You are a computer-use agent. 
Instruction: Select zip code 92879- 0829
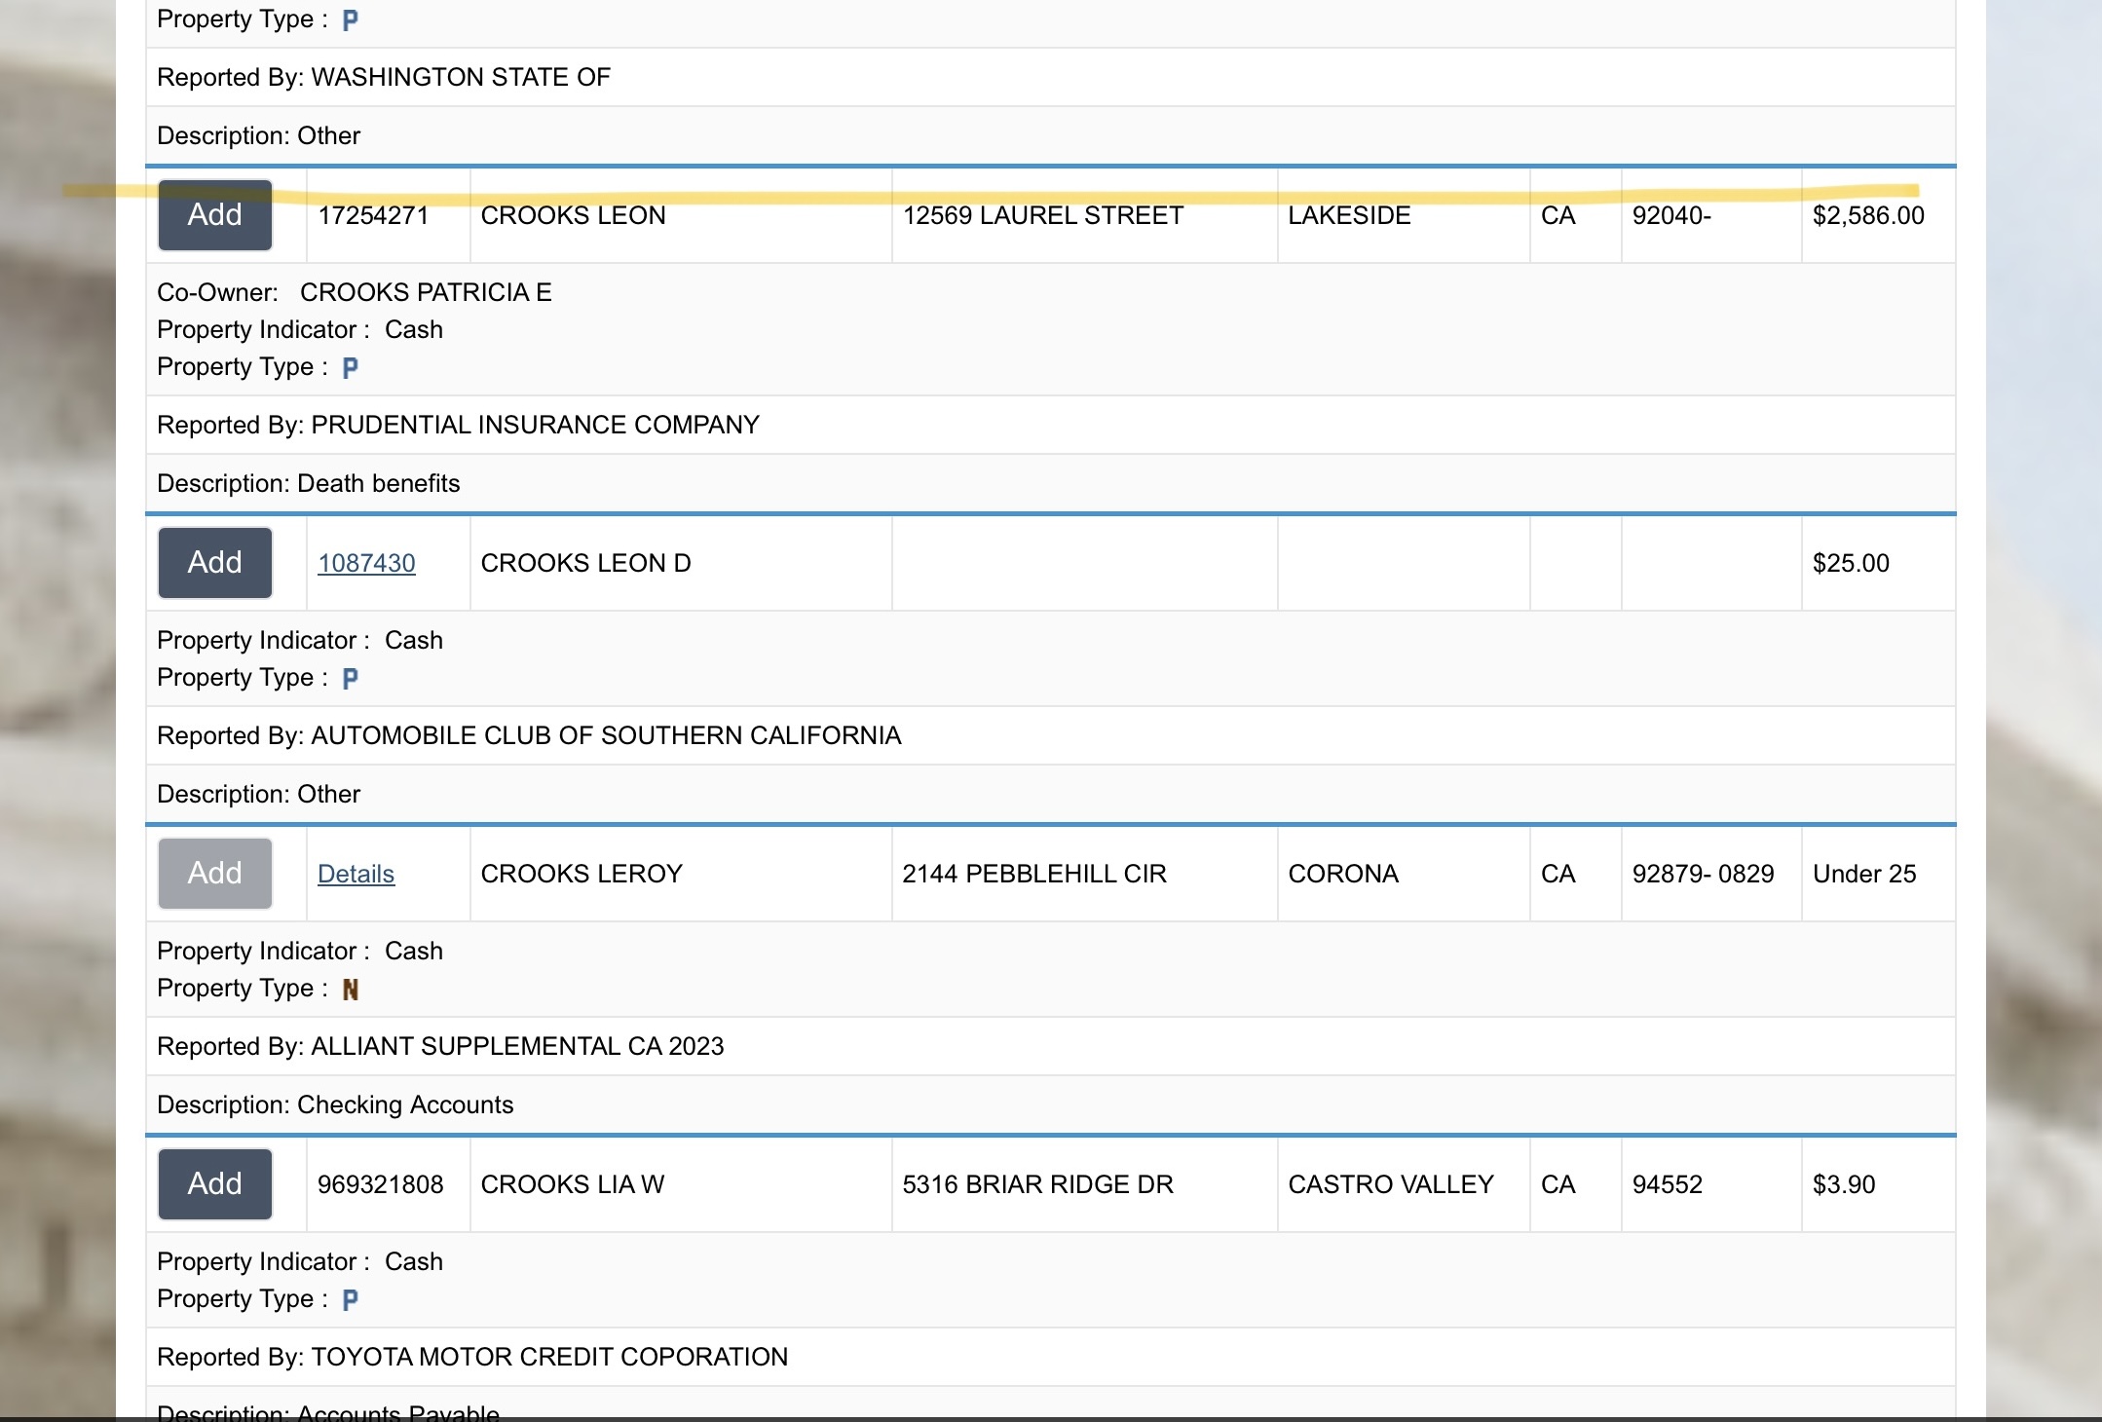1703,874
